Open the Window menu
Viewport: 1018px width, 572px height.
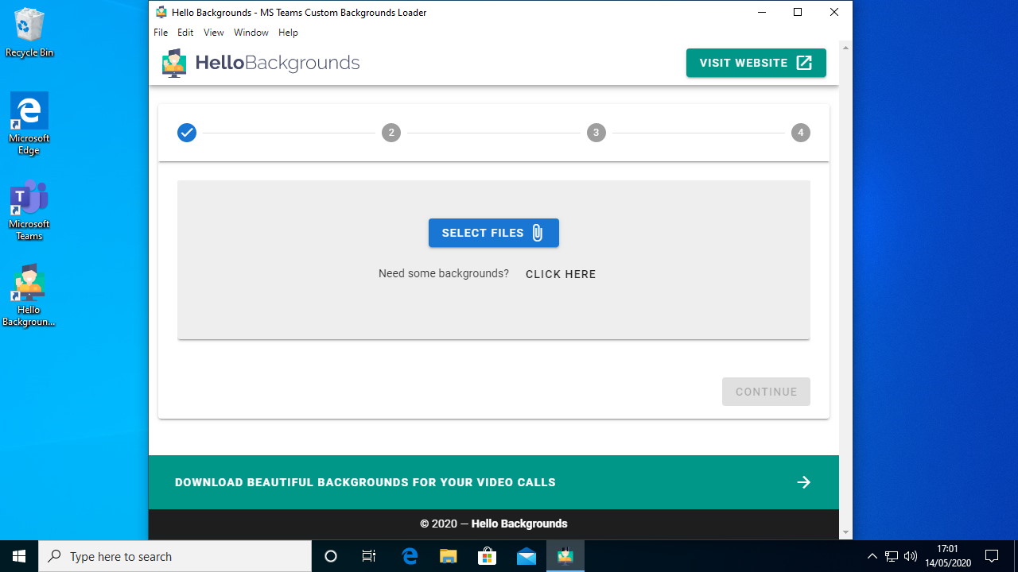pos(251,33)
